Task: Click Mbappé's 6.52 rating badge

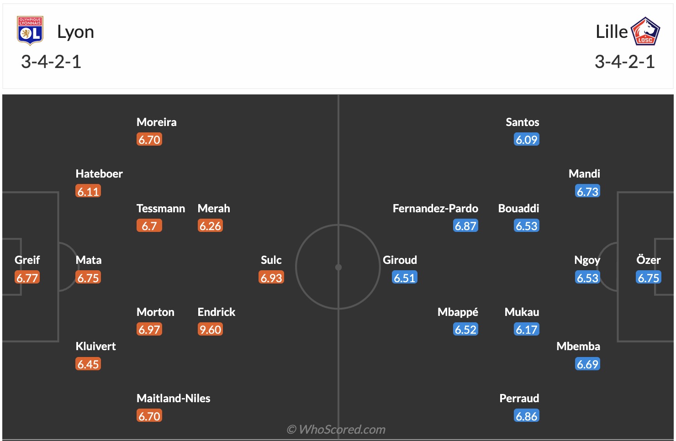Action: [465, 330]
